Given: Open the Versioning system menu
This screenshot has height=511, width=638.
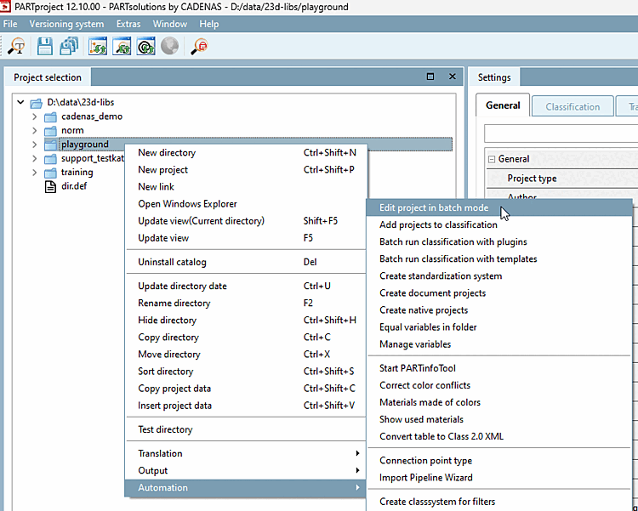Looking at the screenshot, I should [66, 24].
